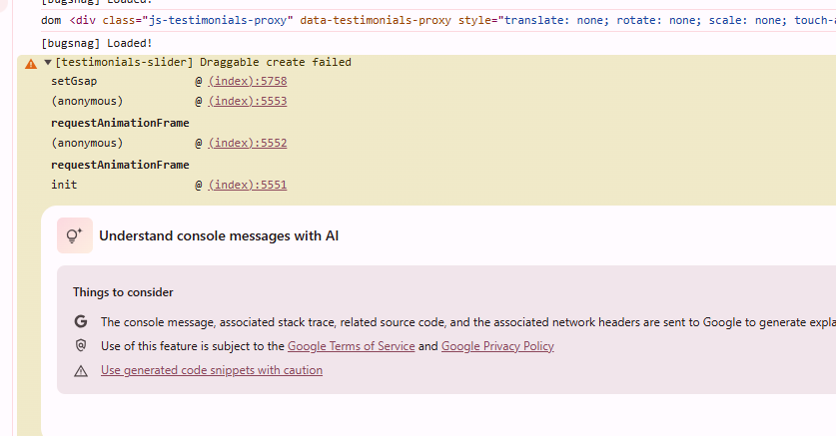Select the Draggable create failed warning text
Image resolution: width=836 pixels, height=436 pixels.
click(x=276, y=62)
